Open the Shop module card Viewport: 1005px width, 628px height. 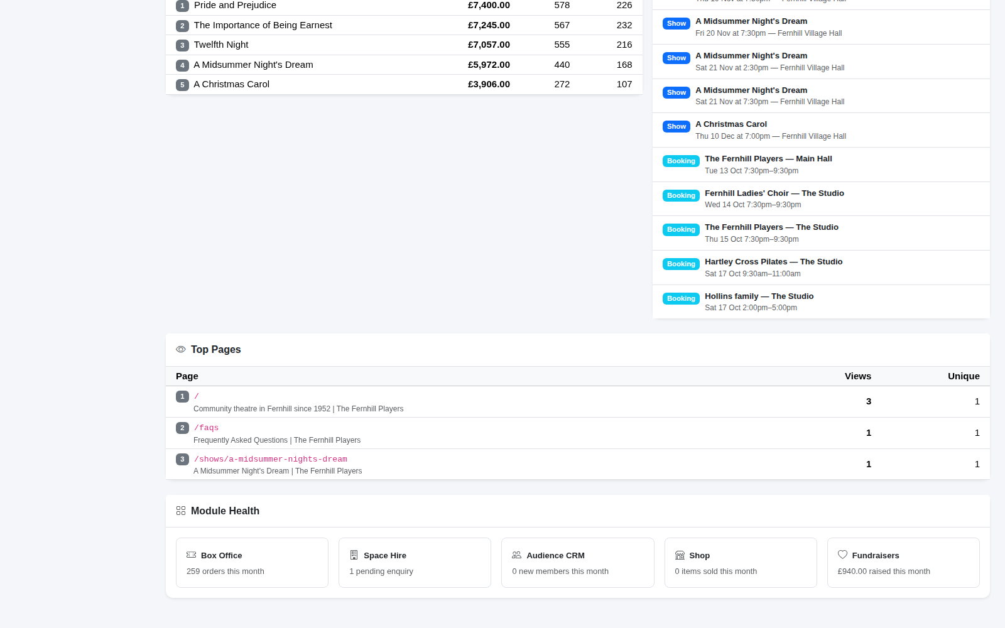point(741,563)
